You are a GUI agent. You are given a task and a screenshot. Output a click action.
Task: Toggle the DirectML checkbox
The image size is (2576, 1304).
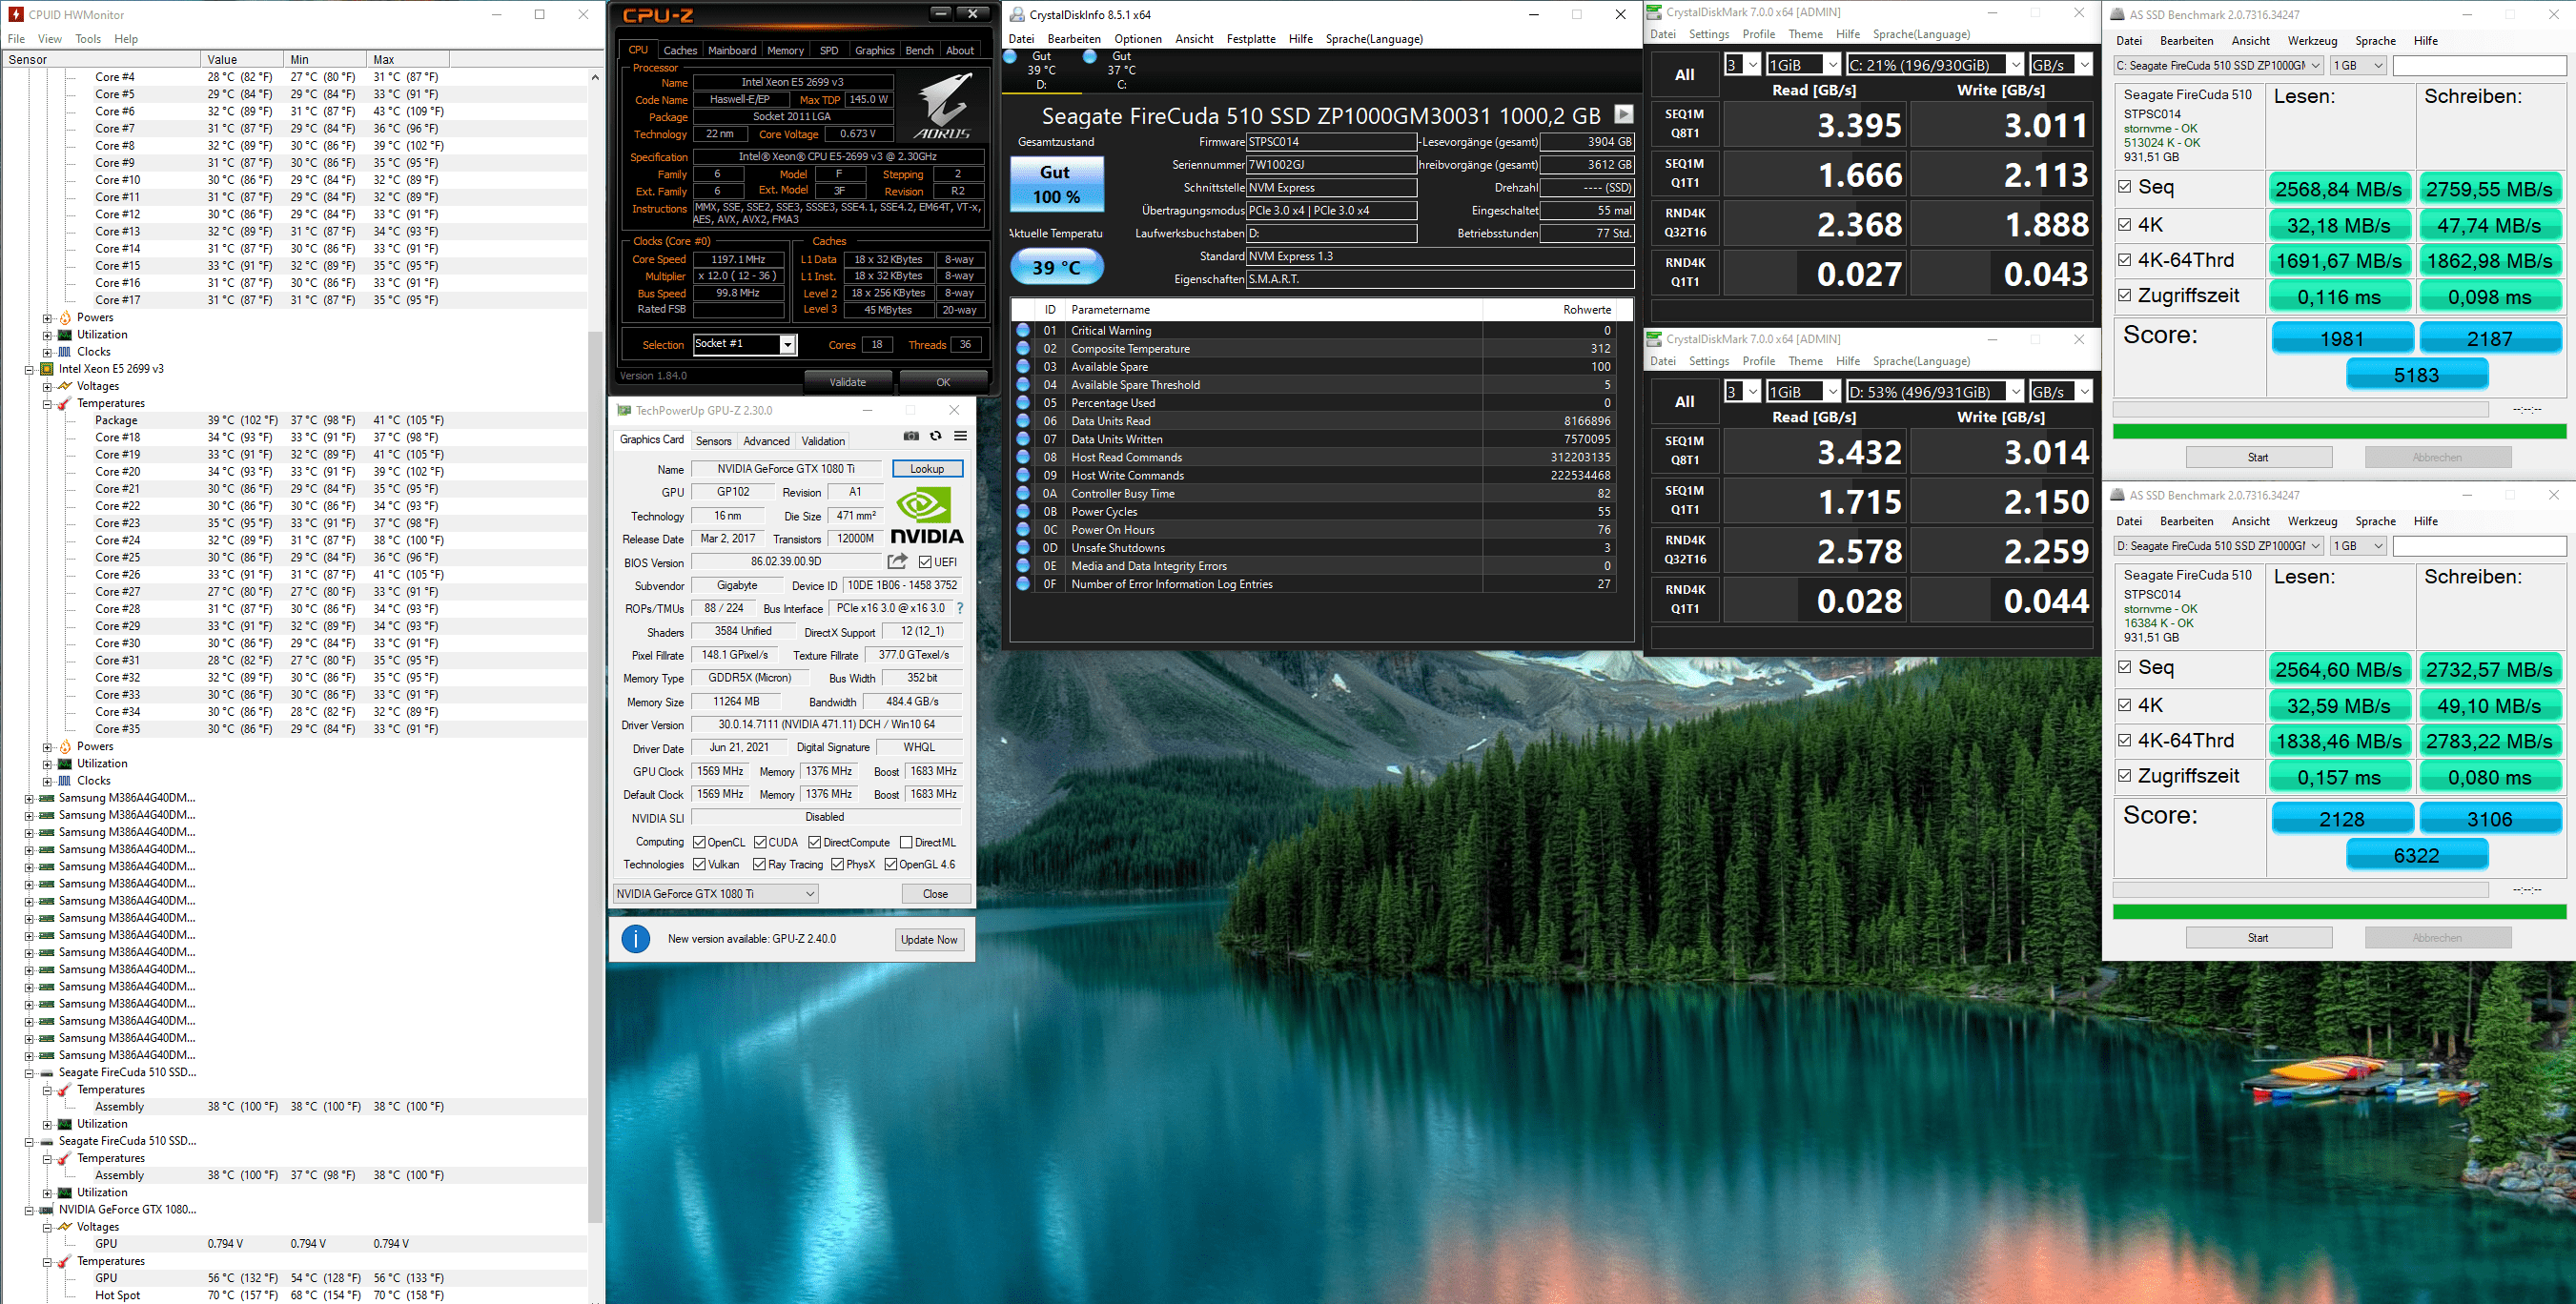pos(906,842)
